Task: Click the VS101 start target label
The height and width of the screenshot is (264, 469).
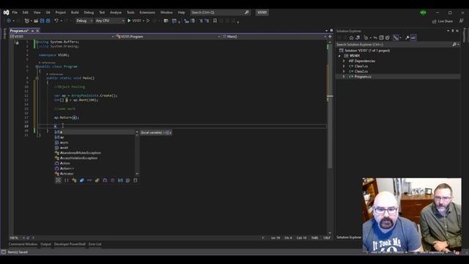Action: click(137, 21)
